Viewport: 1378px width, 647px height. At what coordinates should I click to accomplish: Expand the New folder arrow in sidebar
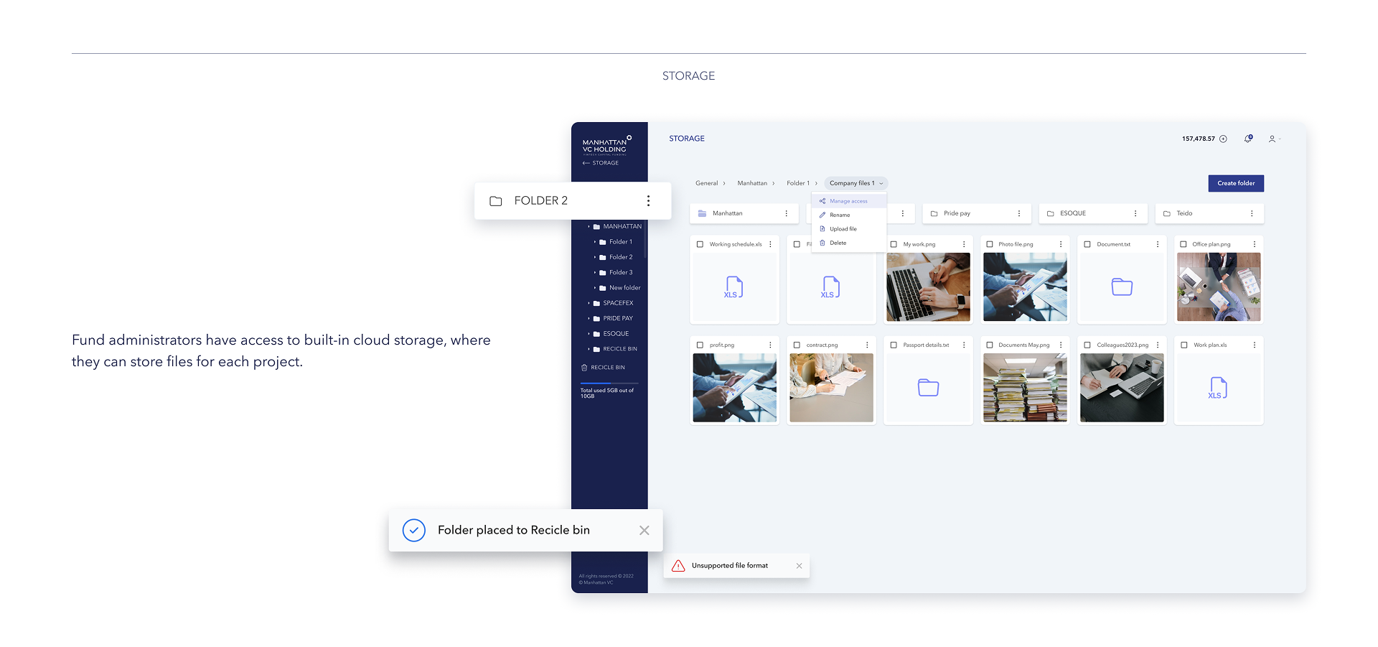[595, 288]
